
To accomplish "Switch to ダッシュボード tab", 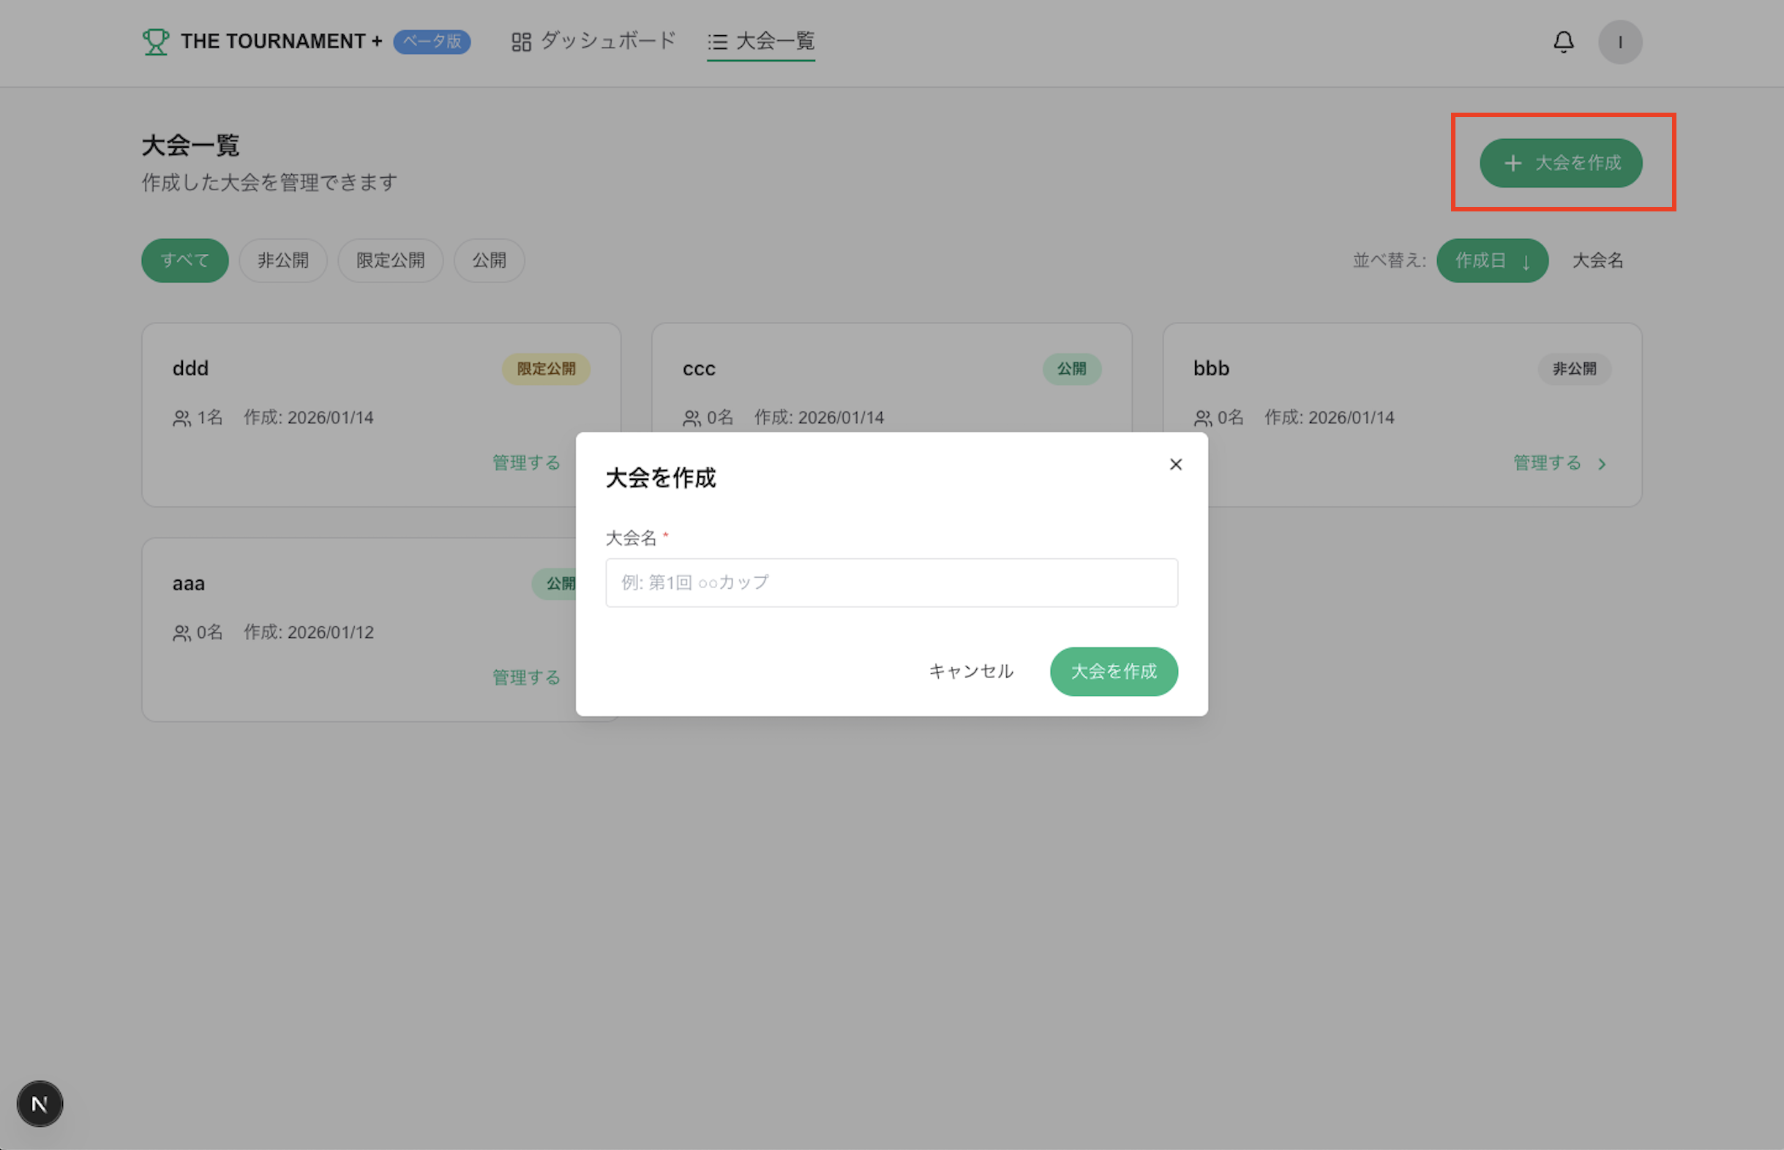I will click(607, 41).
